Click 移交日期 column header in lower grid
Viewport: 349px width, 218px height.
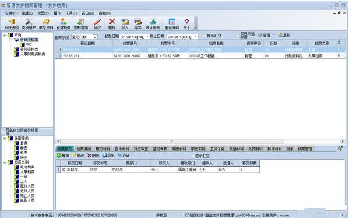(75, 163)
